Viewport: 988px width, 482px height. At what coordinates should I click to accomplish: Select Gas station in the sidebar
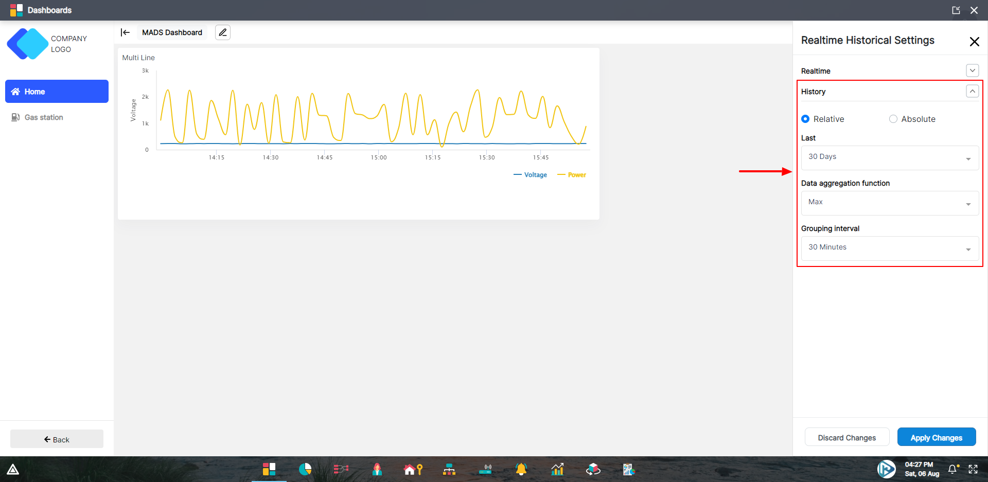point(43,117)
